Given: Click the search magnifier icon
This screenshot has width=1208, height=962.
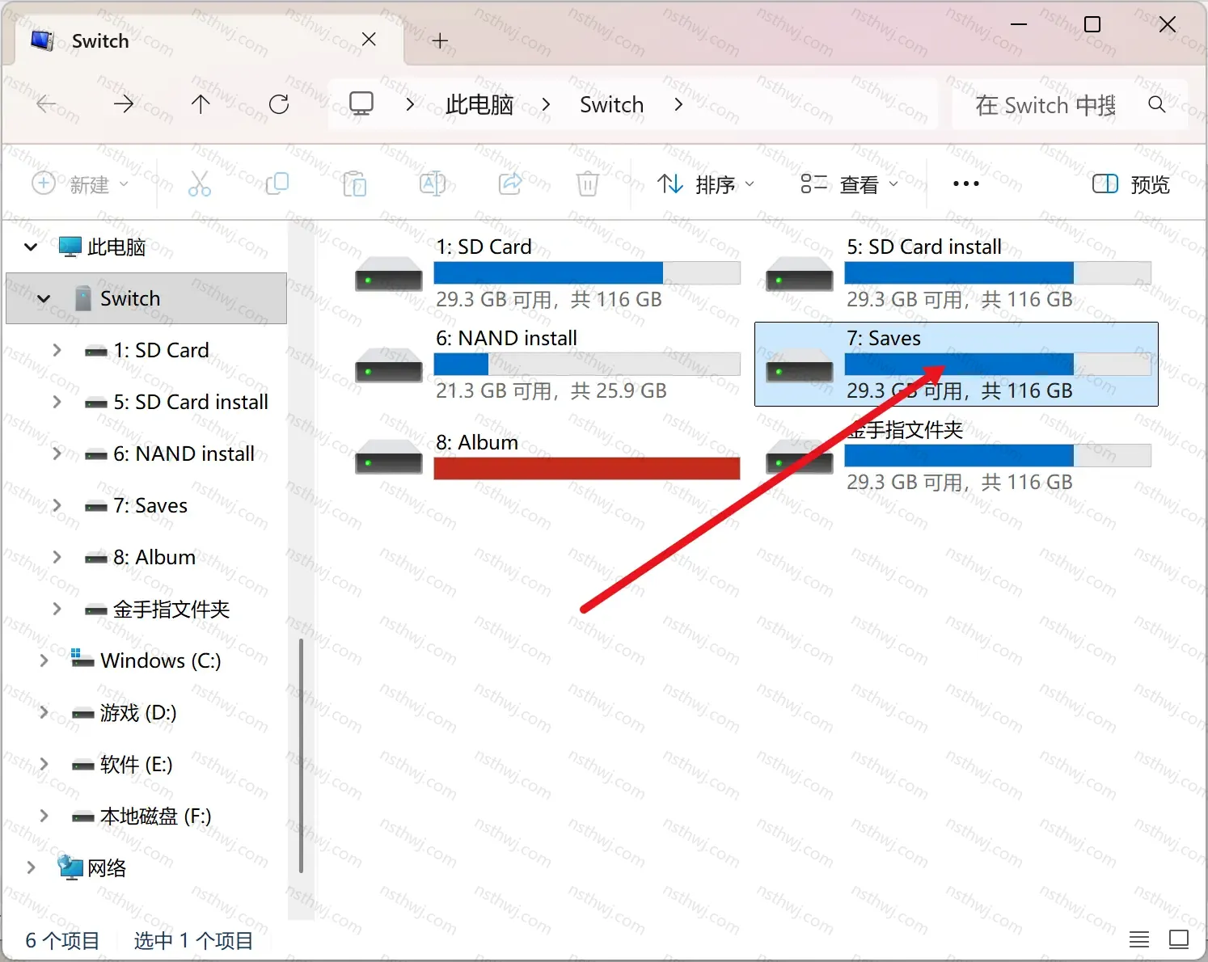Looking at the screenshot, I should click(1157, 104).
